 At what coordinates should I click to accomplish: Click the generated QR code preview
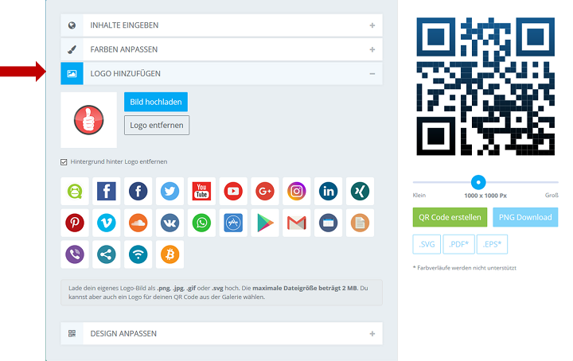coord(485,87)
